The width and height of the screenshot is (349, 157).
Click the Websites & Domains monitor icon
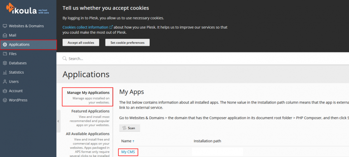[5, 26]
